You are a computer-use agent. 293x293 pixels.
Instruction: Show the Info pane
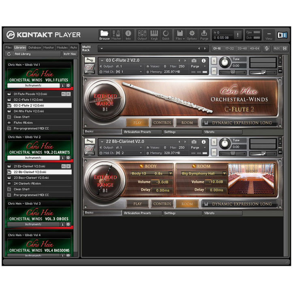click(x=128, y=35)
